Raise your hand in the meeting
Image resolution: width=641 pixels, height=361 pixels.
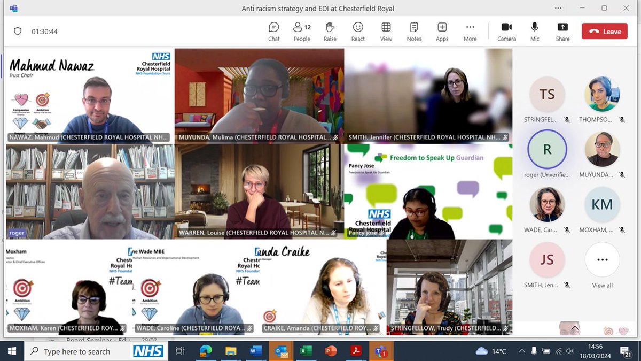[330, 32]
